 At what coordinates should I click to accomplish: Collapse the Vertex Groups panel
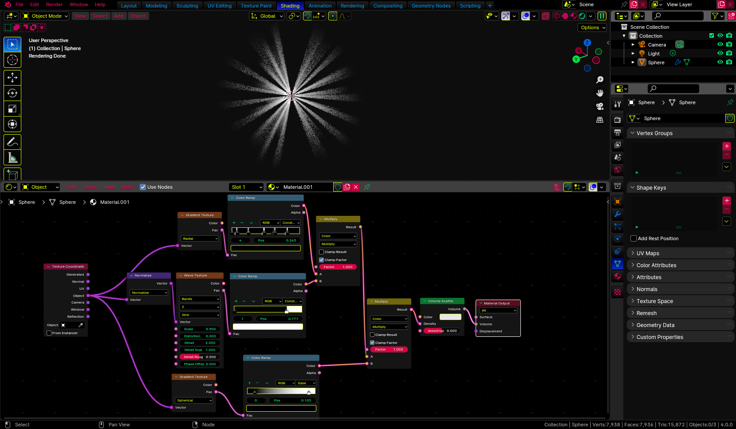(x=680, y=133)
